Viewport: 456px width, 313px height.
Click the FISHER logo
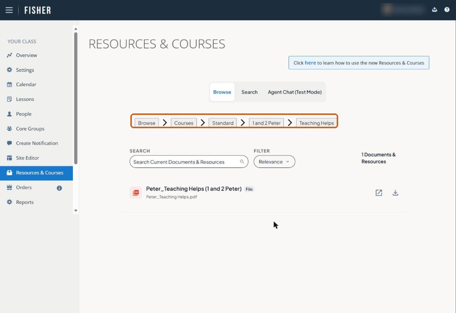tap(37, 10)
